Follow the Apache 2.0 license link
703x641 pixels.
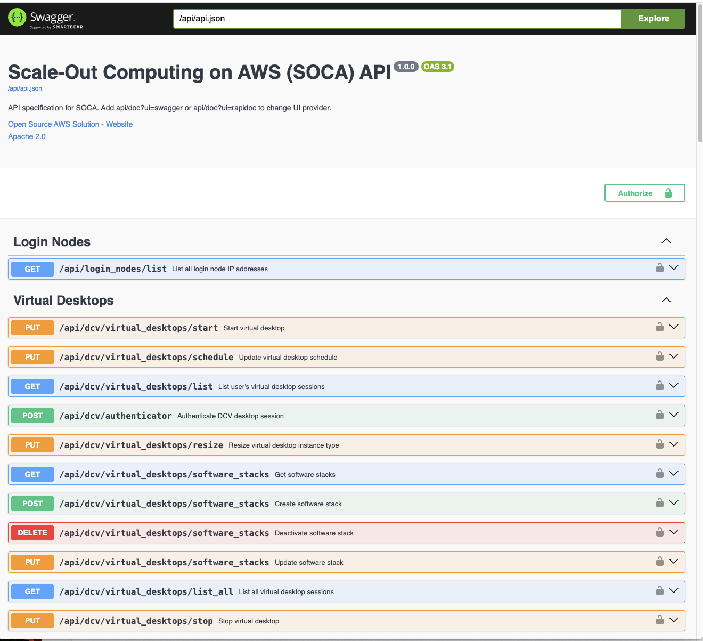pyautogui.click(x=27, y=136)
